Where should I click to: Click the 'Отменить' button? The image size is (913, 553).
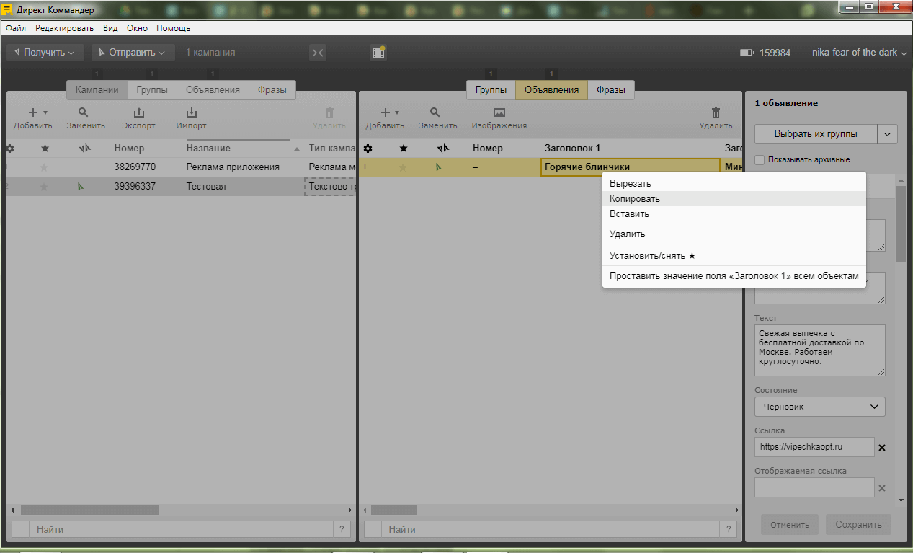[789, 525]
